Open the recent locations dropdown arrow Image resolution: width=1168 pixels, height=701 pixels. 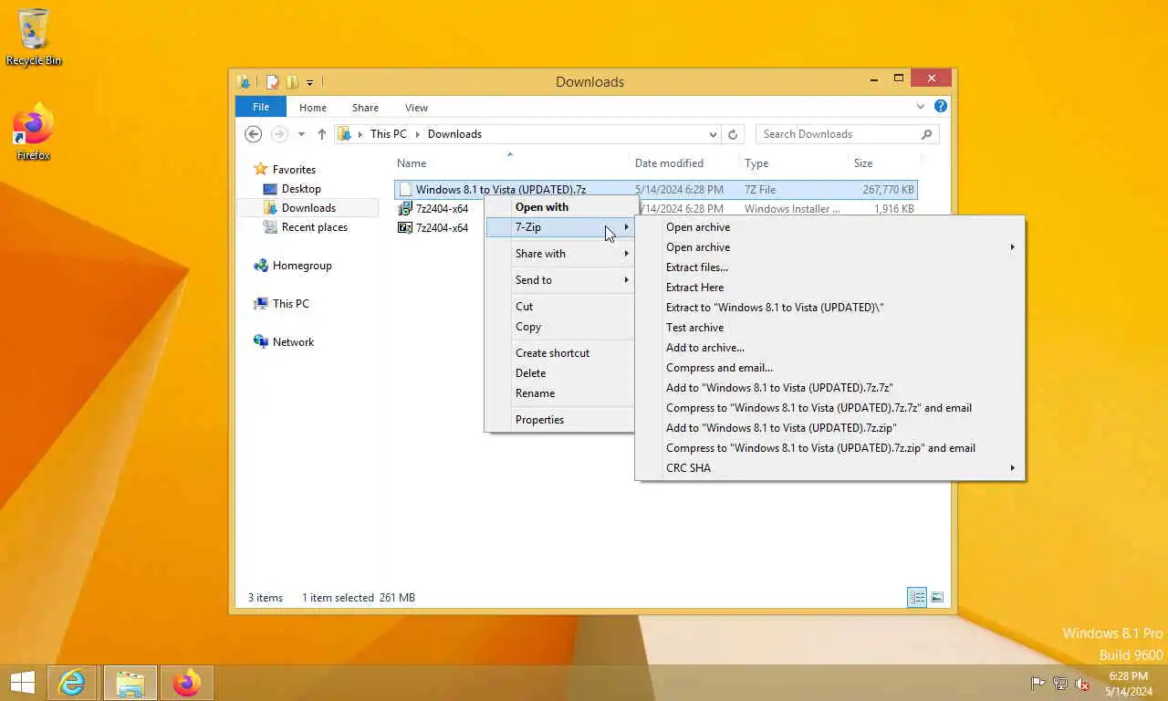(301, 134)
